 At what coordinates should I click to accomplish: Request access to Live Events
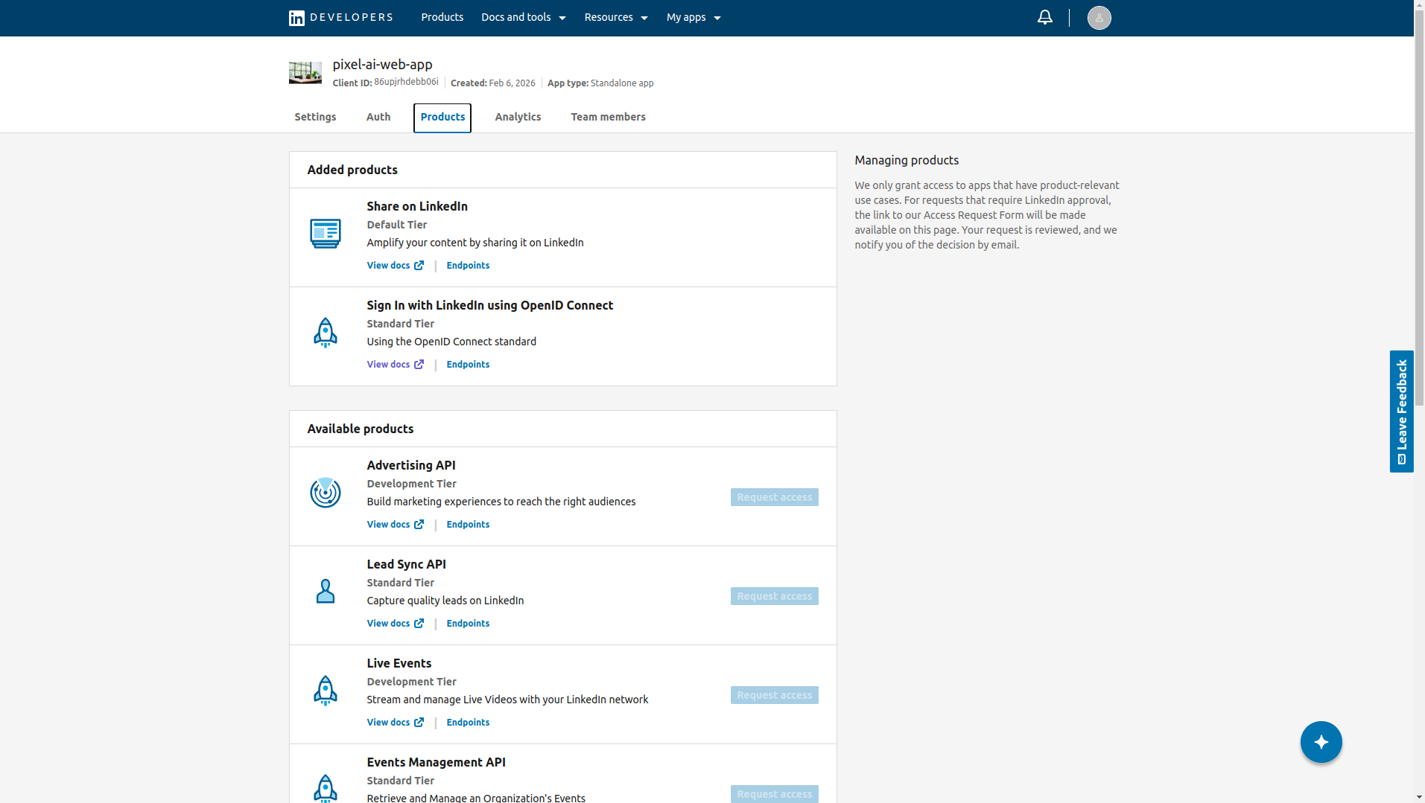(774, 695)
